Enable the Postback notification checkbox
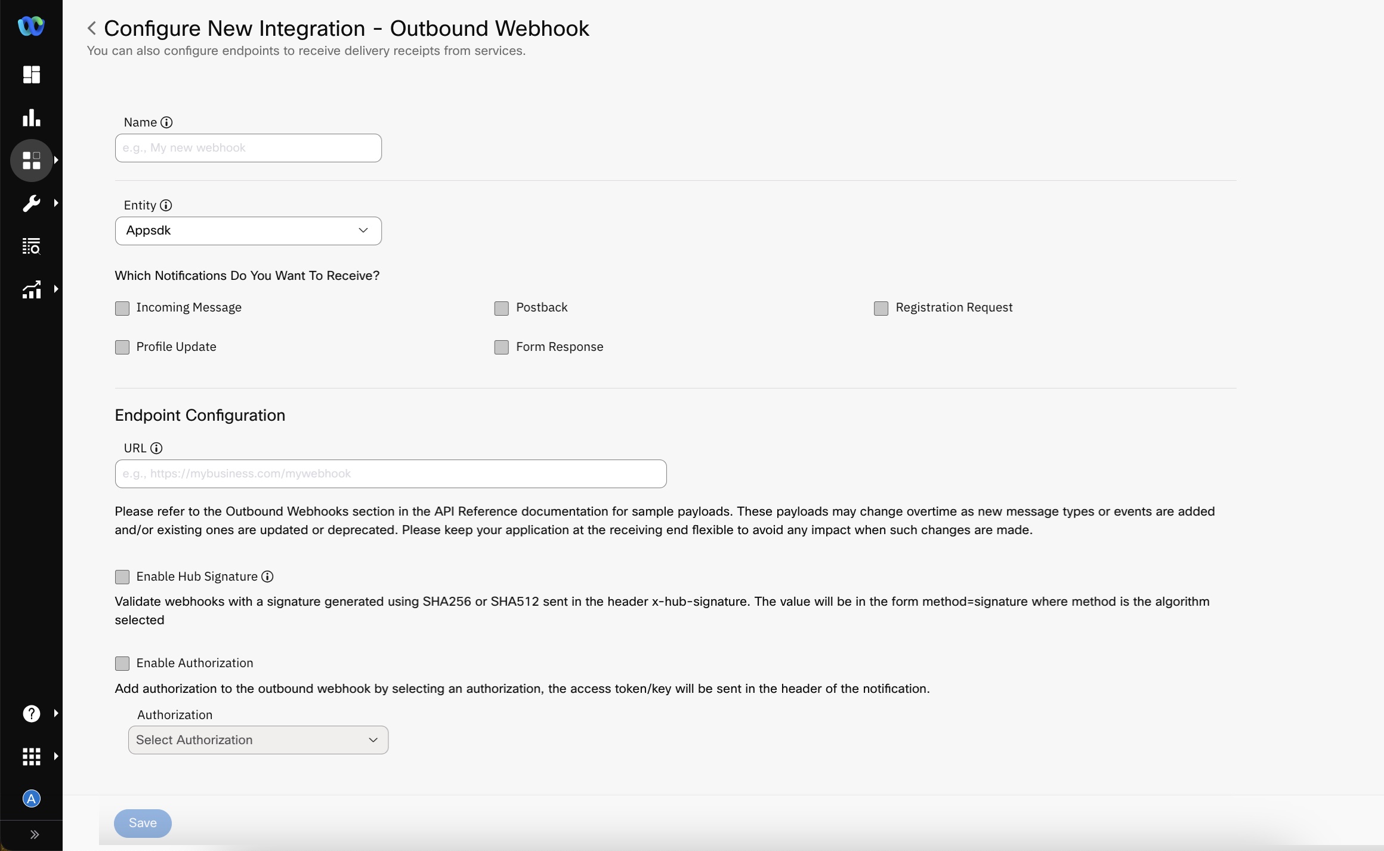The height and width of the screenshot is (851, 1384). pos(502,308)
